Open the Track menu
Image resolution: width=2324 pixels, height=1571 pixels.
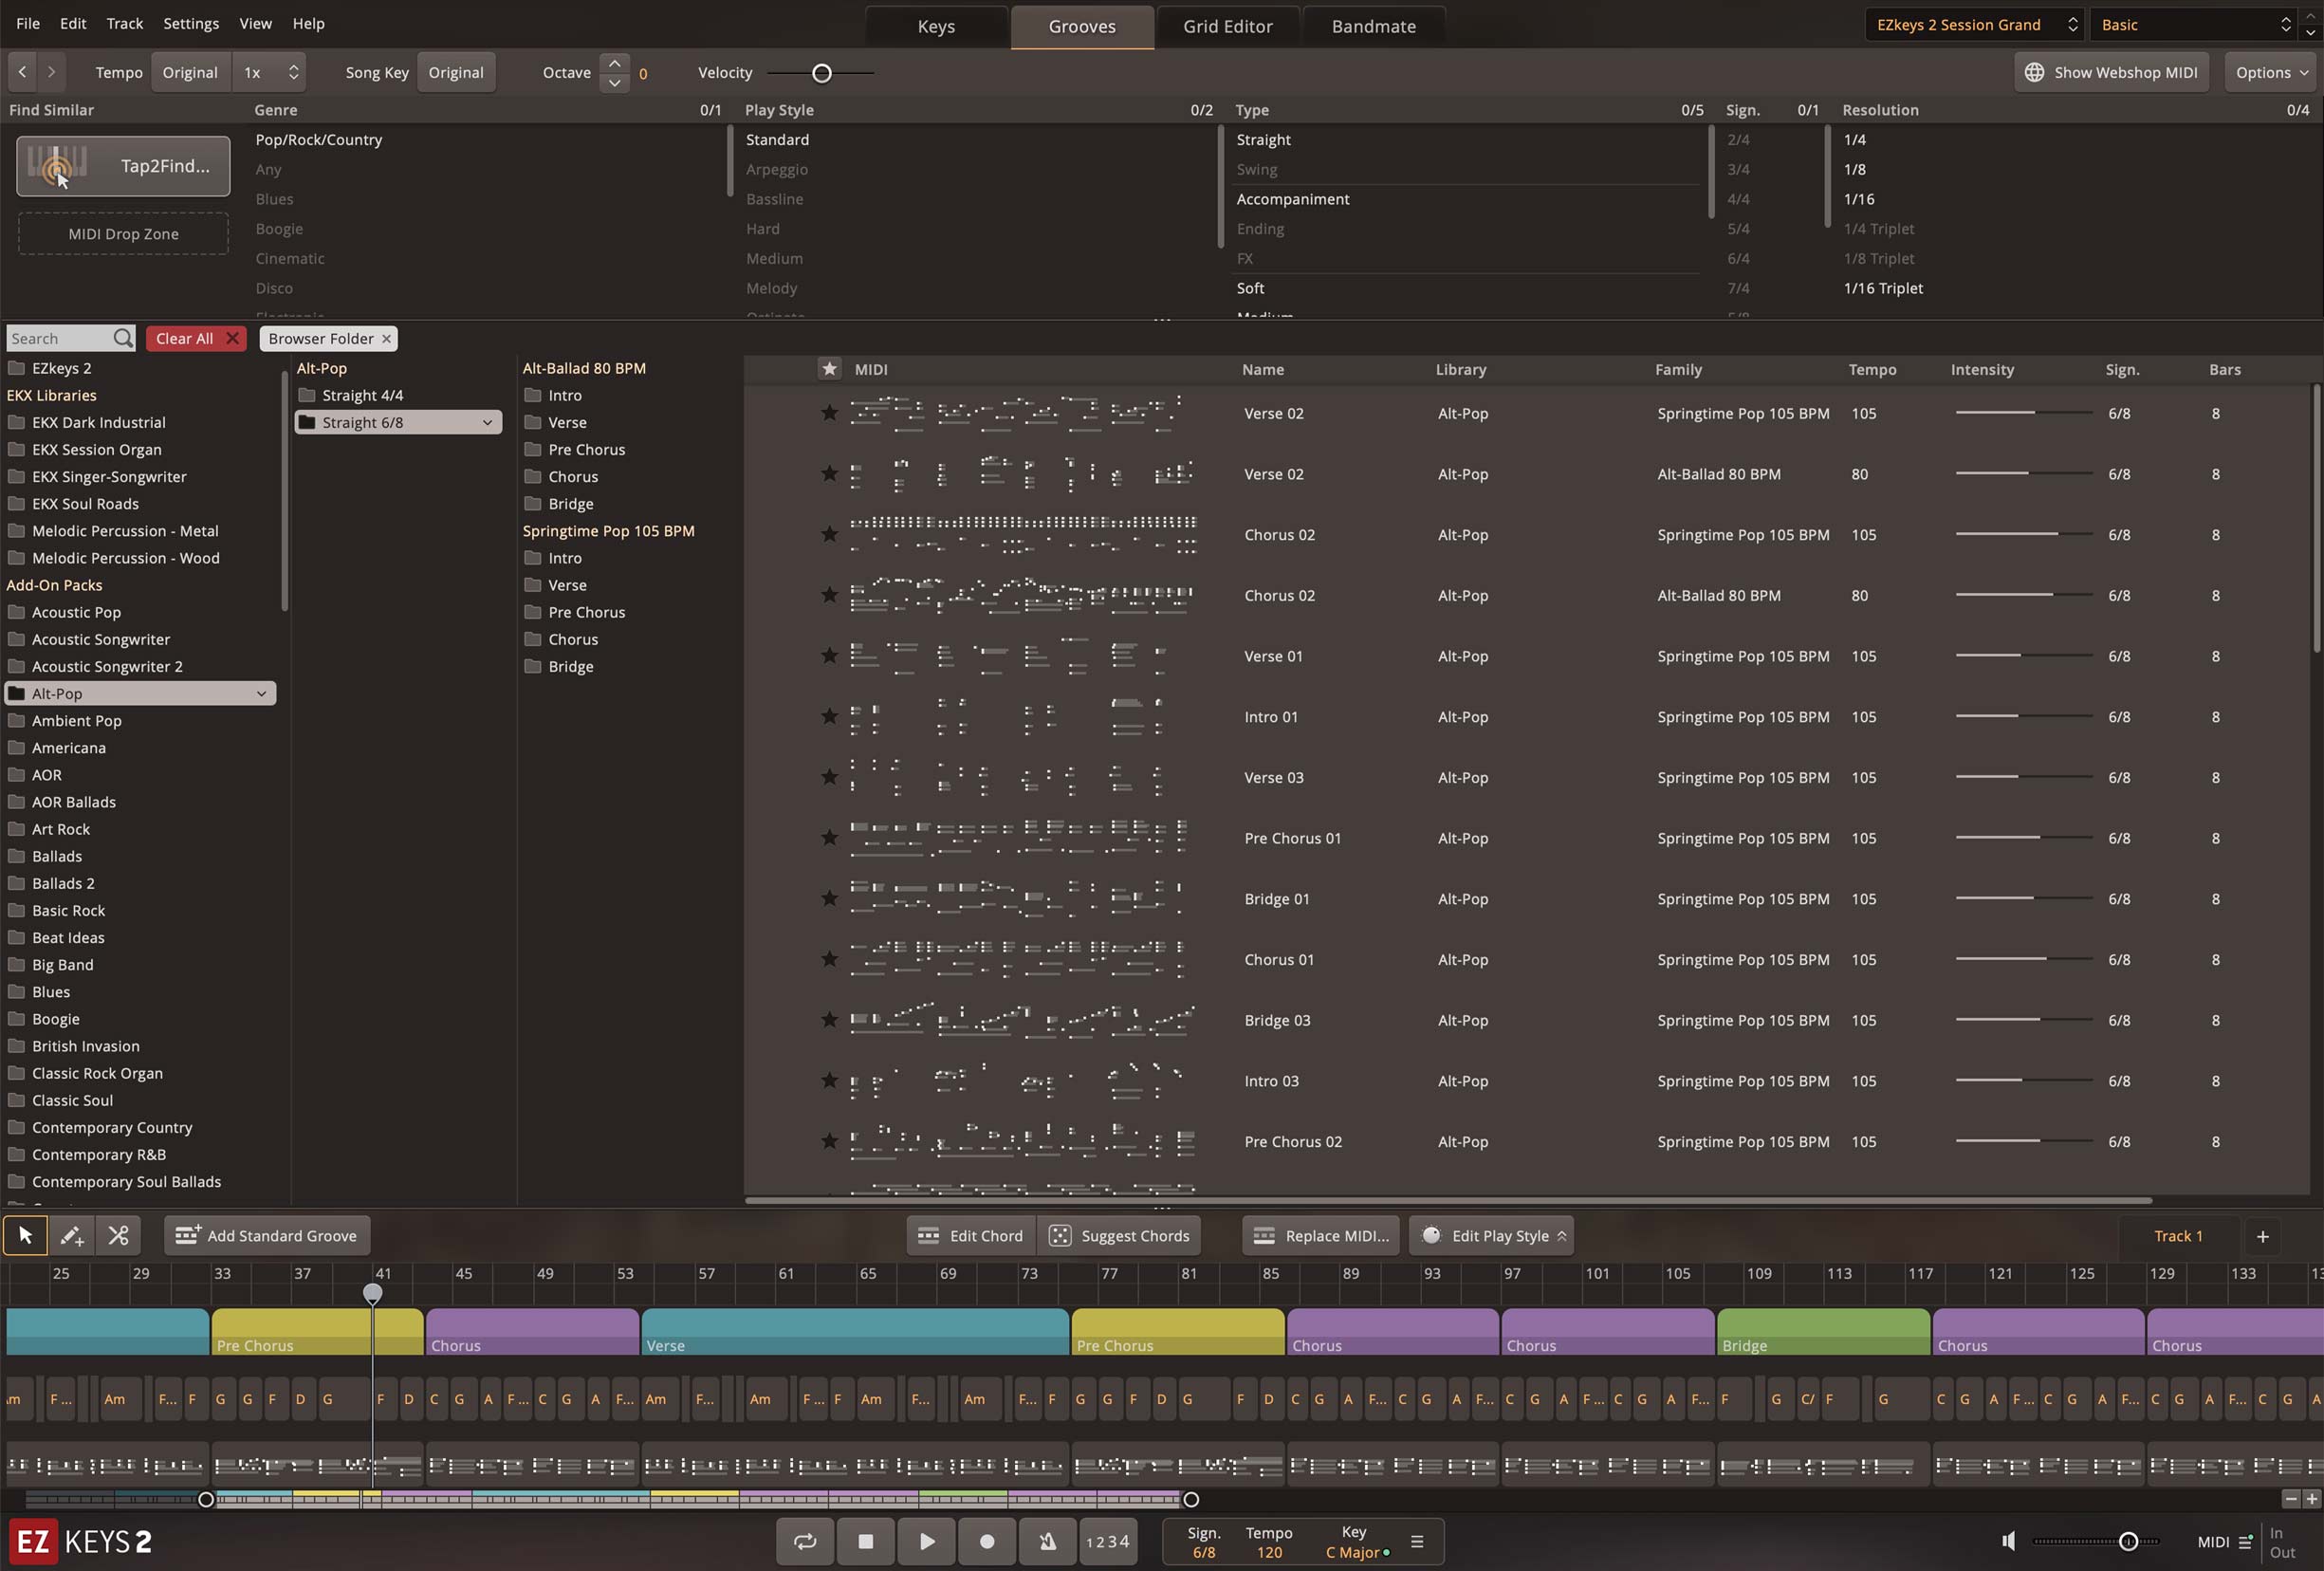pos(124,23)
